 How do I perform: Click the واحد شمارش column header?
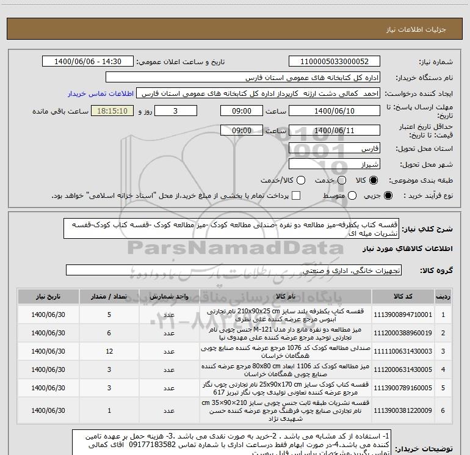168,296
